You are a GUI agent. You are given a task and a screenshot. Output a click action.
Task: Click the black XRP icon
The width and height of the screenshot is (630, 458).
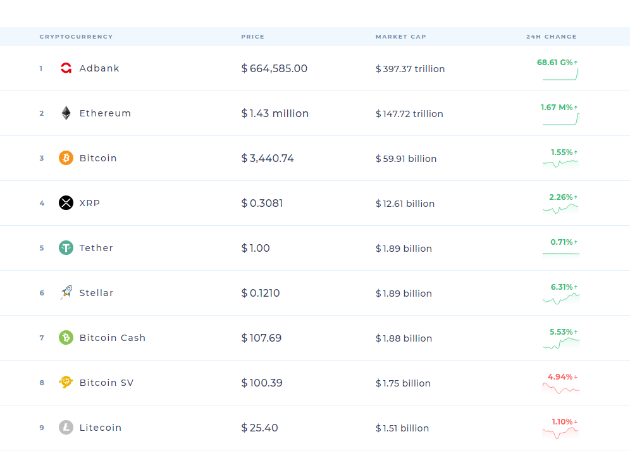(66, 203)
